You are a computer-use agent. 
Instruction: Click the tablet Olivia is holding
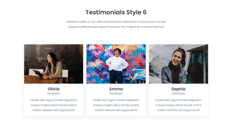[38, 73]
